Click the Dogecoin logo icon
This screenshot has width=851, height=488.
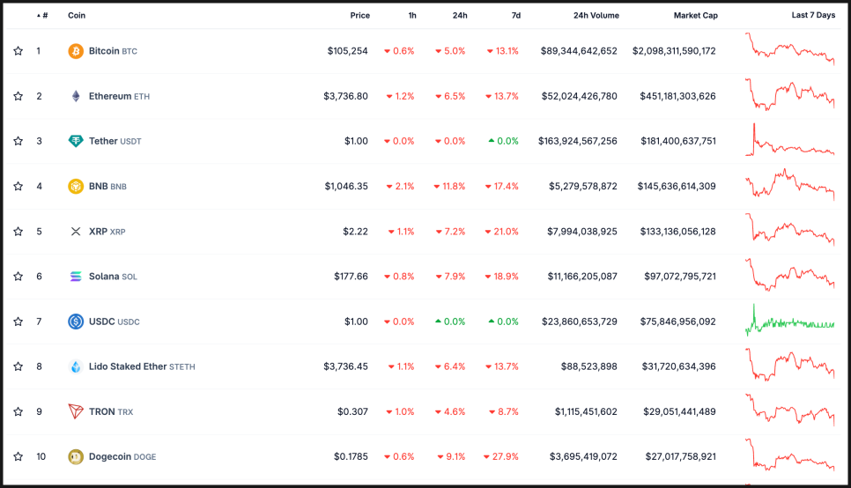pos(76,456)
